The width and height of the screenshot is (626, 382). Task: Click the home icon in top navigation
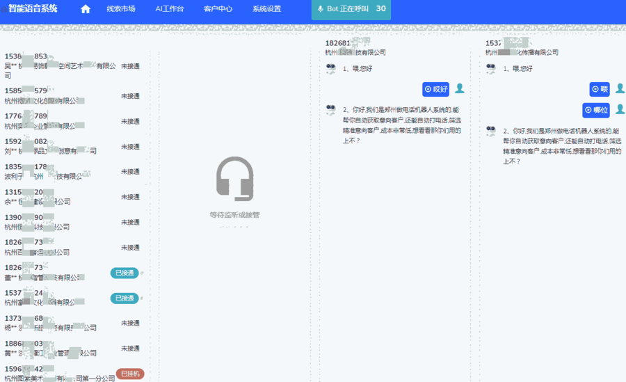click(x=86, y=9)
